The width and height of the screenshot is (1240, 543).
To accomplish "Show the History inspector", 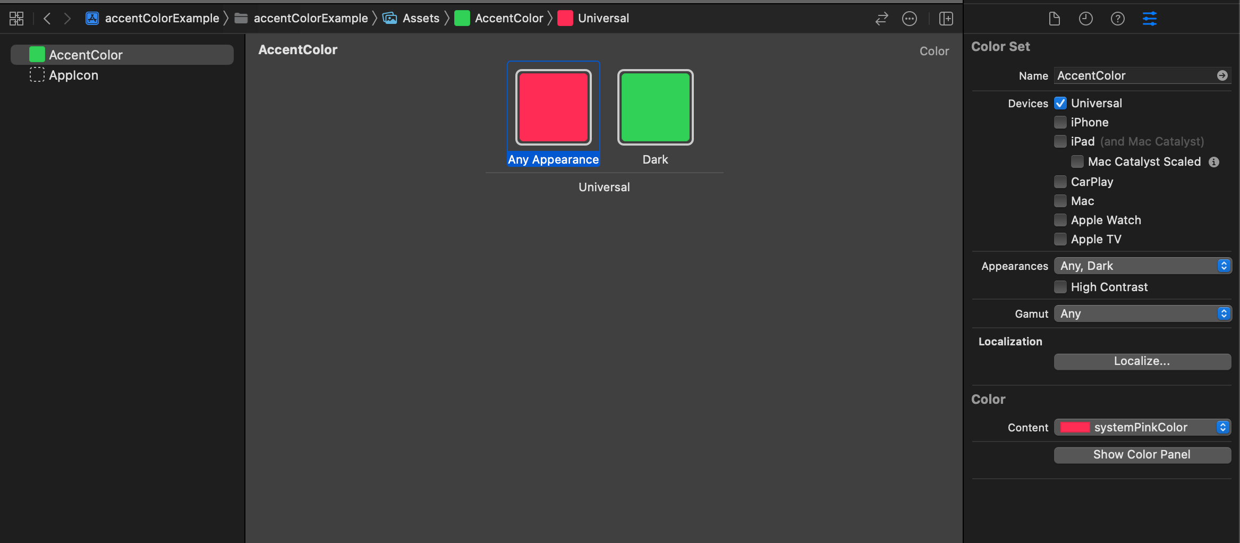I will tap(1086, 19).
